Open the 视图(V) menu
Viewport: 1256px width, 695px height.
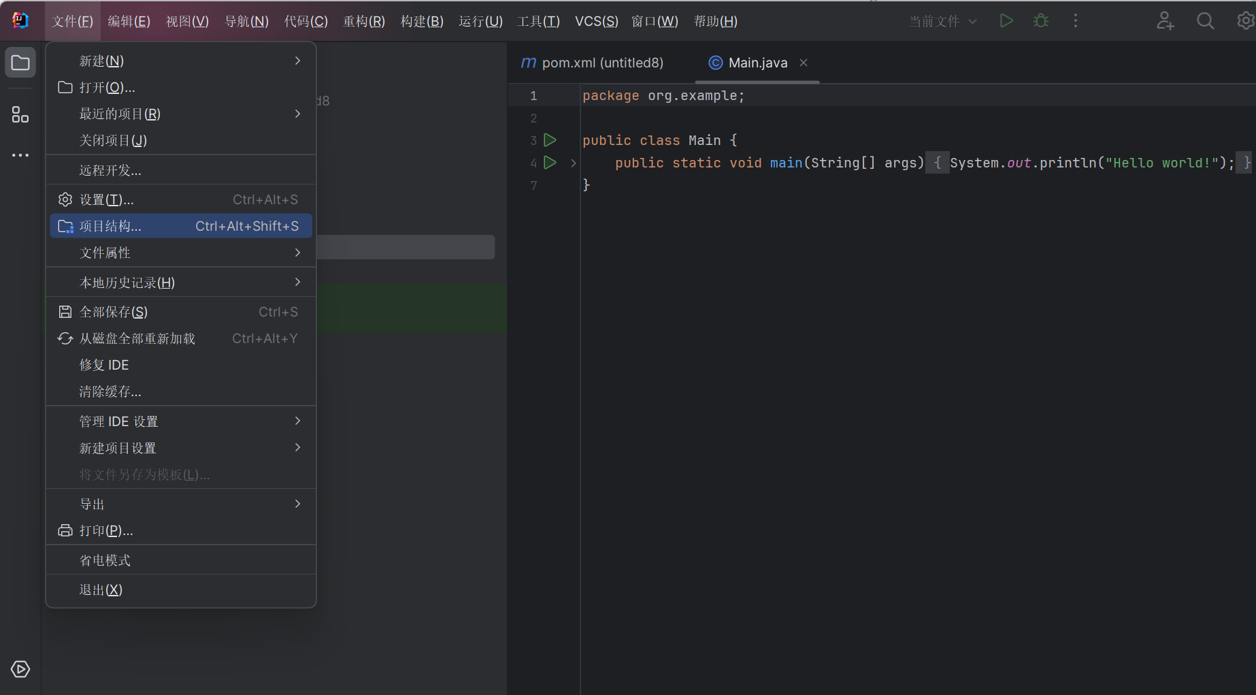point(187,21)
